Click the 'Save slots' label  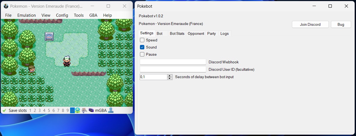pos(18,110)
